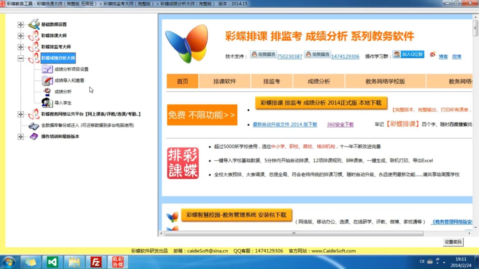Click the horizontal scrollbar thumb
This screenshot has width=479, height=269.
tap(294, 234)
